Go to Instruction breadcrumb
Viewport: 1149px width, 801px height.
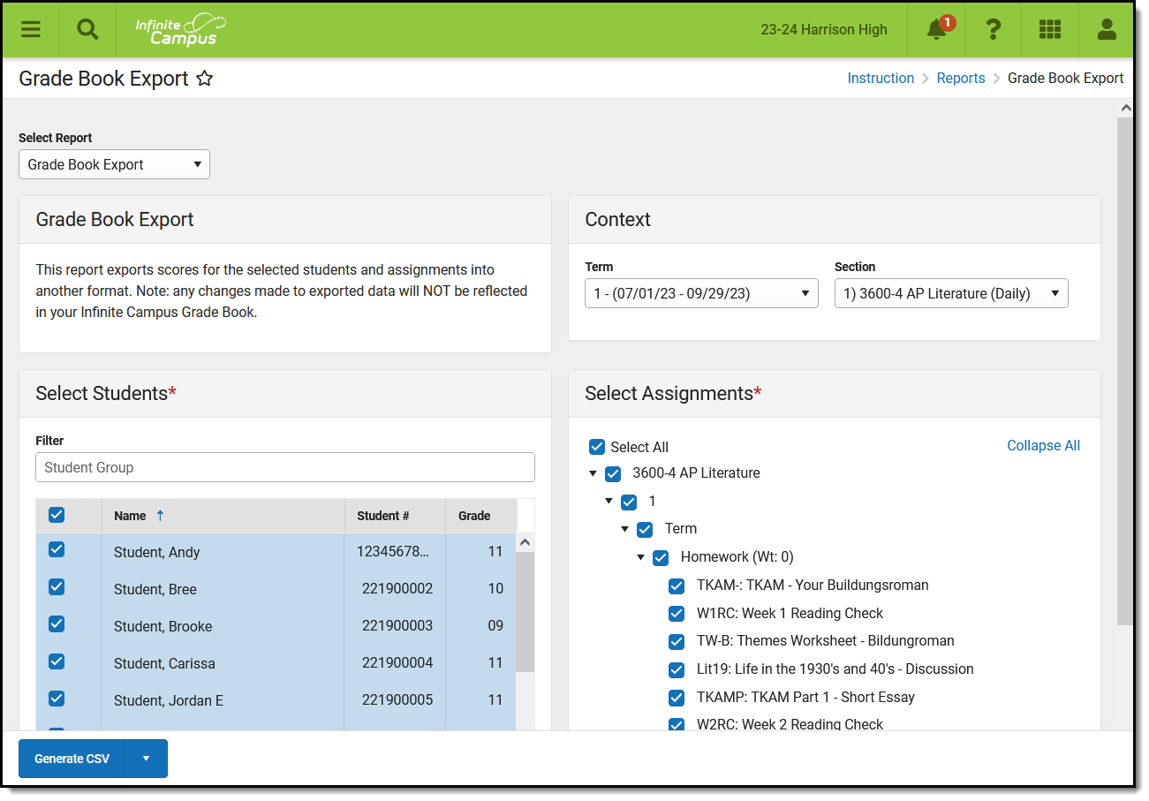(881, 79)
